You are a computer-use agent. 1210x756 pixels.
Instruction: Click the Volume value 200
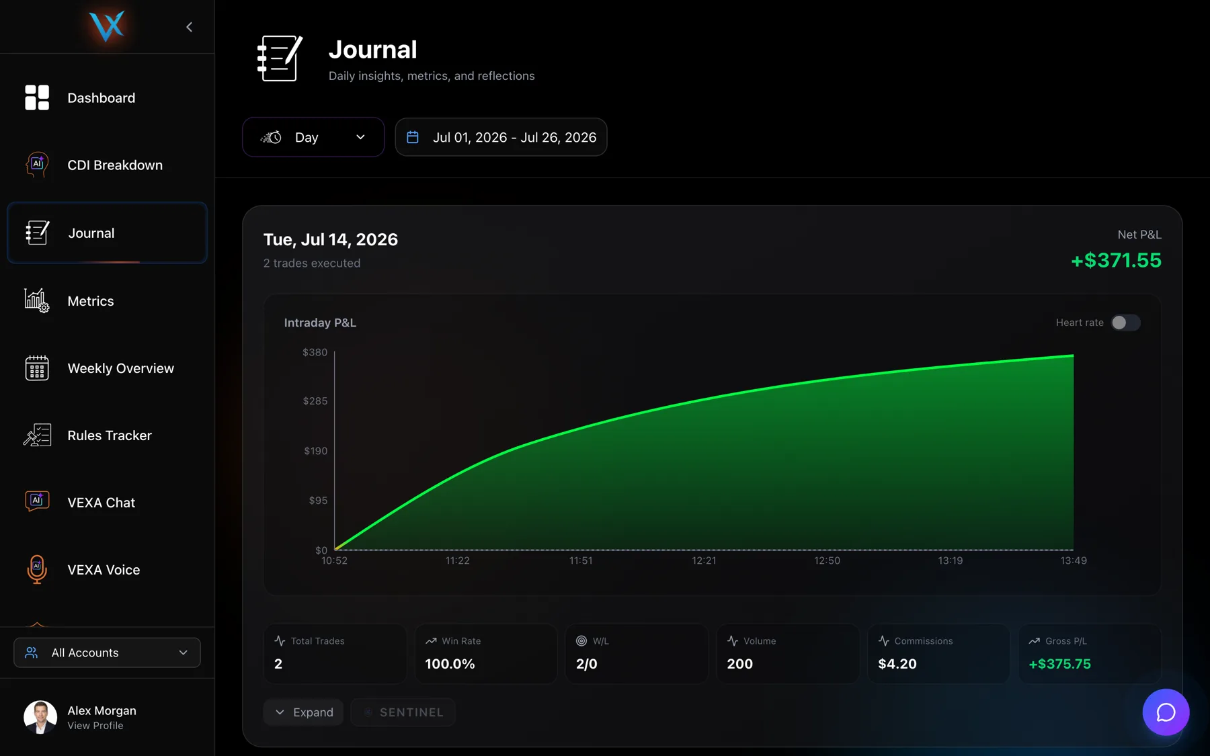[739, 664]
